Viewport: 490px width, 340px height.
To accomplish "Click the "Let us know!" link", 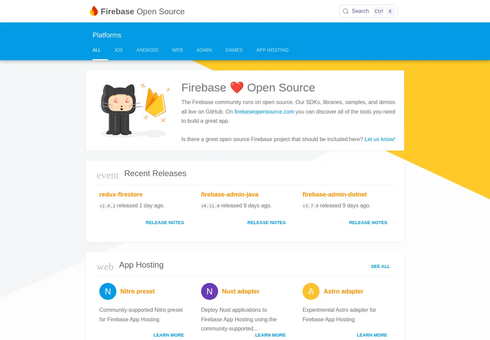I will click(380, 139).
